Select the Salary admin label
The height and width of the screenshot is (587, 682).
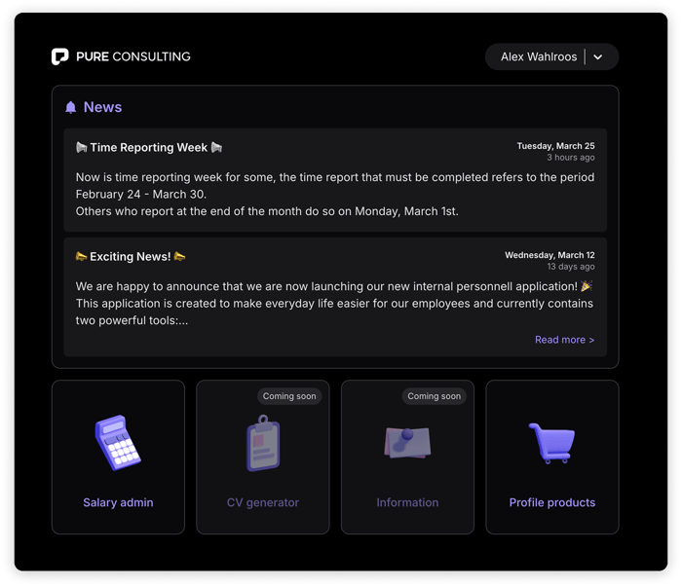pyautogui.click(x=118, y=502)
